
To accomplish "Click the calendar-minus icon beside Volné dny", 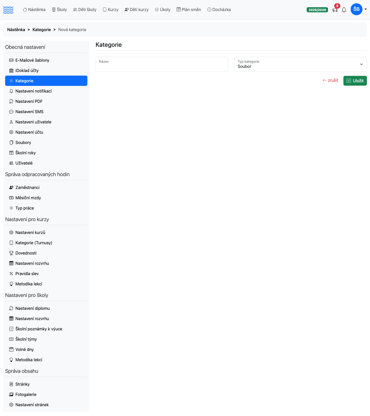I will click(x=11, y=349).
